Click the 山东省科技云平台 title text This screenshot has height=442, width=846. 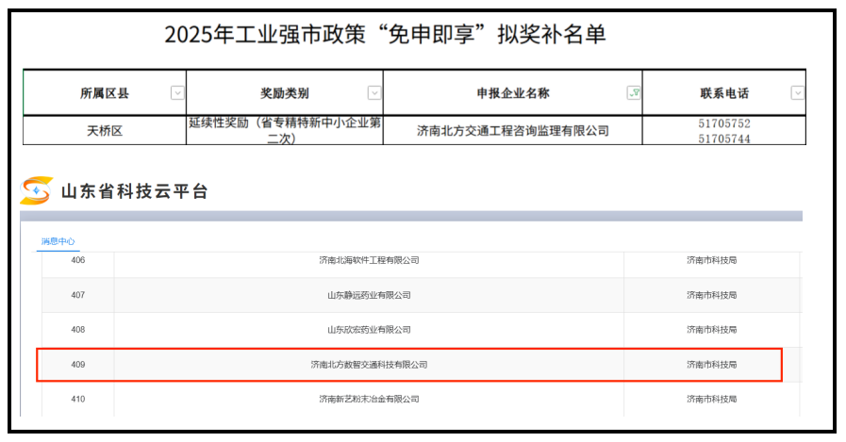click(134, 191)
